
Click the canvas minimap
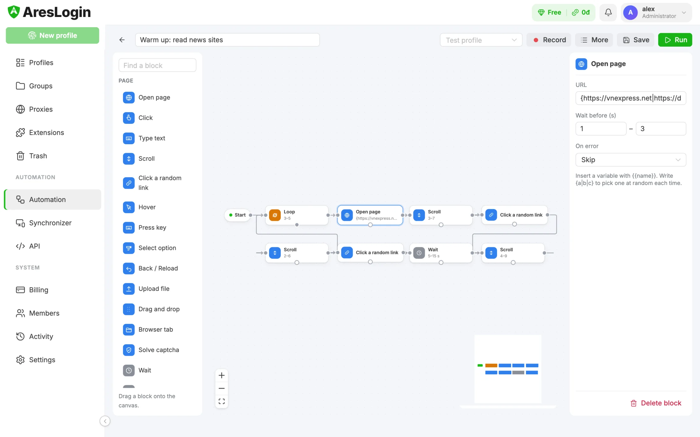click(508, 369)
